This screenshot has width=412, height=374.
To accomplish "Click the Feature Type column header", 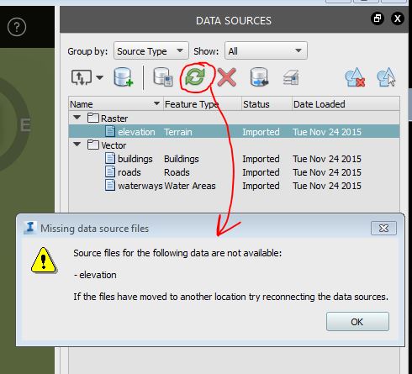I will coord(202,104).
